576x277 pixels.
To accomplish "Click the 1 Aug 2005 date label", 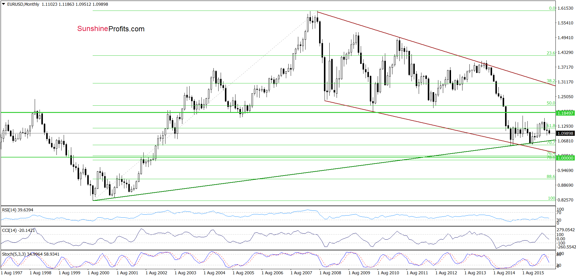I will (x=243, y=273).
